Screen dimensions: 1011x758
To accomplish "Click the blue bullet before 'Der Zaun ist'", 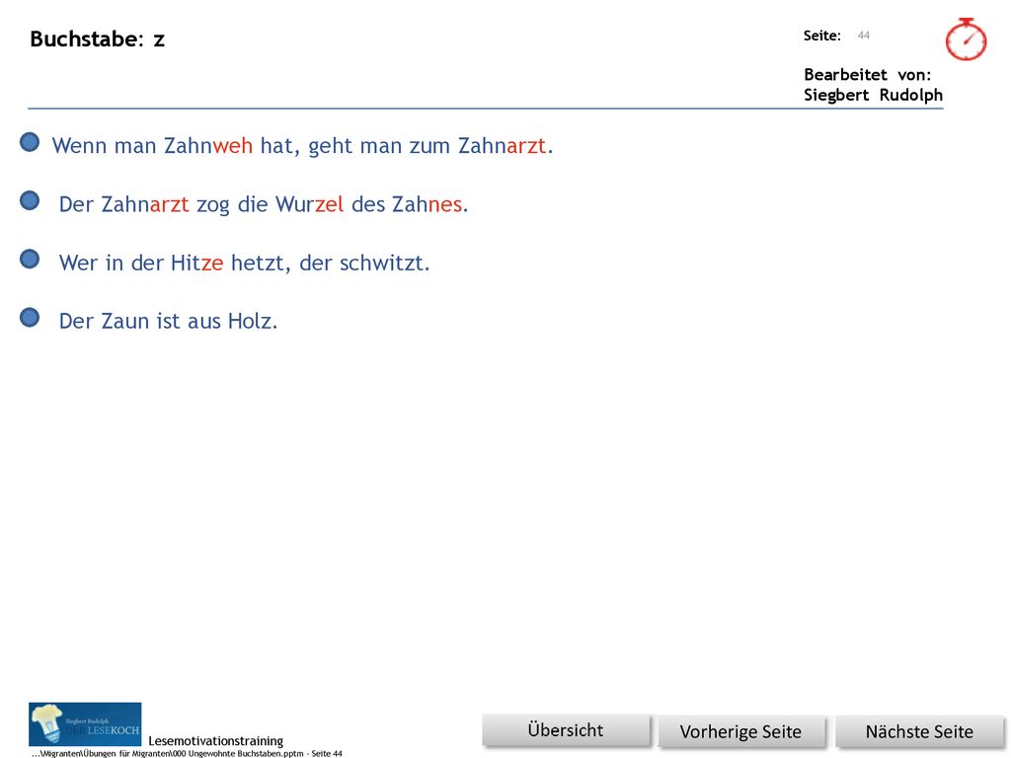I will (30, 318).
